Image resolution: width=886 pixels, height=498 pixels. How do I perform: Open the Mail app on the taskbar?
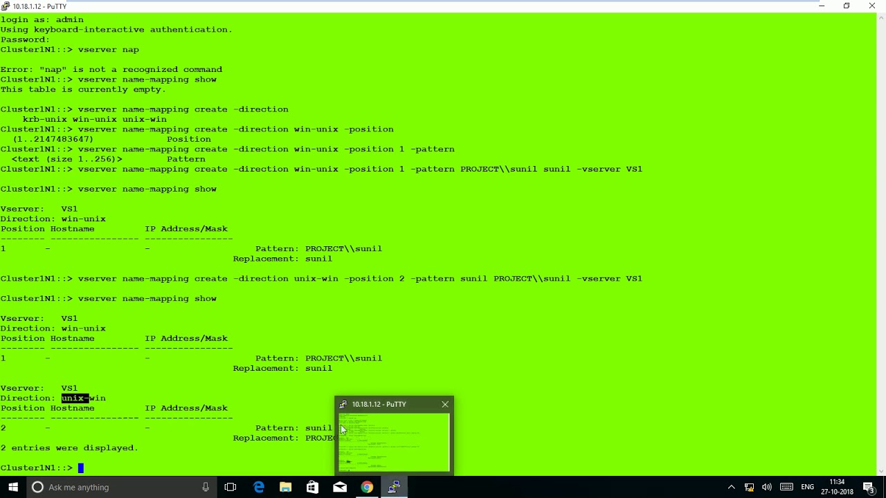click(340, 487)
